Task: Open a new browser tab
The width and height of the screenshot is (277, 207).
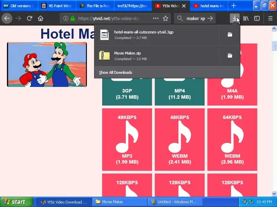Action: pos(233,6)
